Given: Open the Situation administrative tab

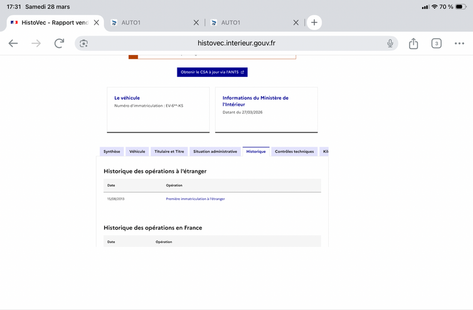Looking at the screenshot, I should tap(215, 152).
